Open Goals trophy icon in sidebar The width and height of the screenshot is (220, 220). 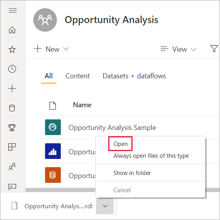pos(12,128)
